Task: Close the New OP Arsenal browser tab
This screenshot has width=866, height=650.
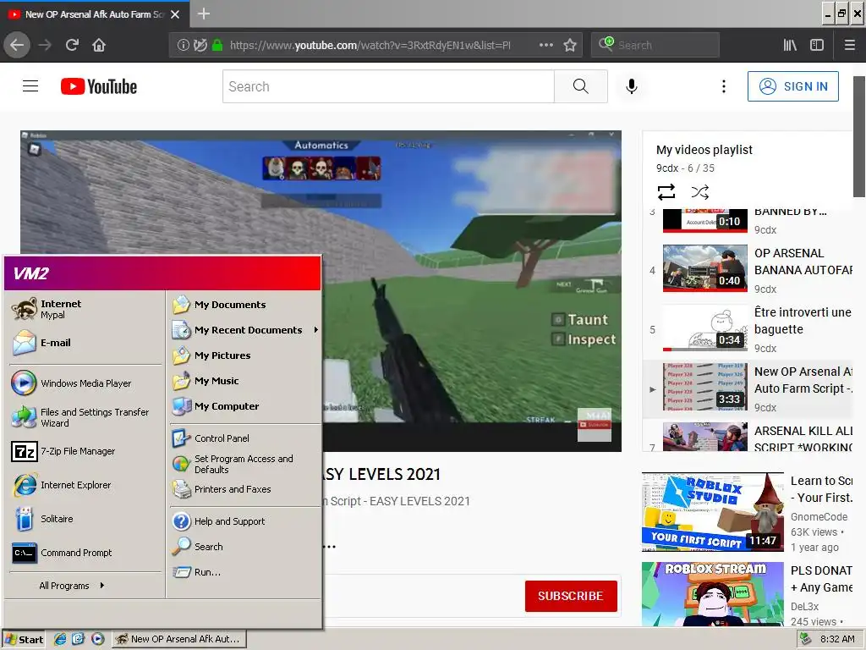Action: click(175, 14)
